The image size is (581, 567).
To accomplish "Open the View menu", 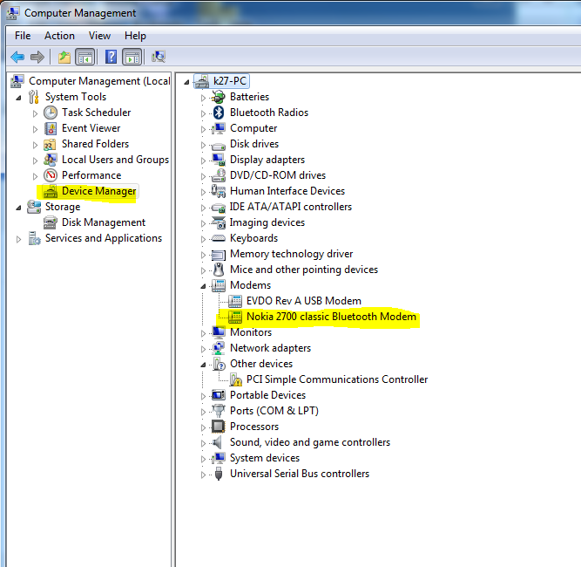I will (99, 36).
